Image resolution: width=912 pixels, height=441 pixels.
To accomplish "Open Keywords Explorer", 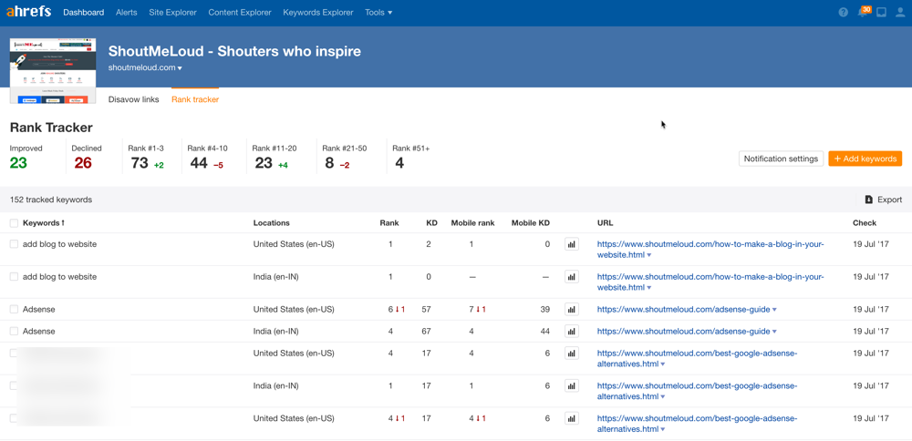I will [x=318, y=12].
